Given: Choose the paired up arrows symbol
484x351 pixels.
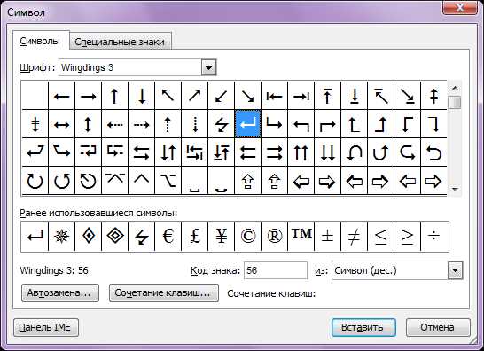Looking at the screenshot, I should (301, 152).
